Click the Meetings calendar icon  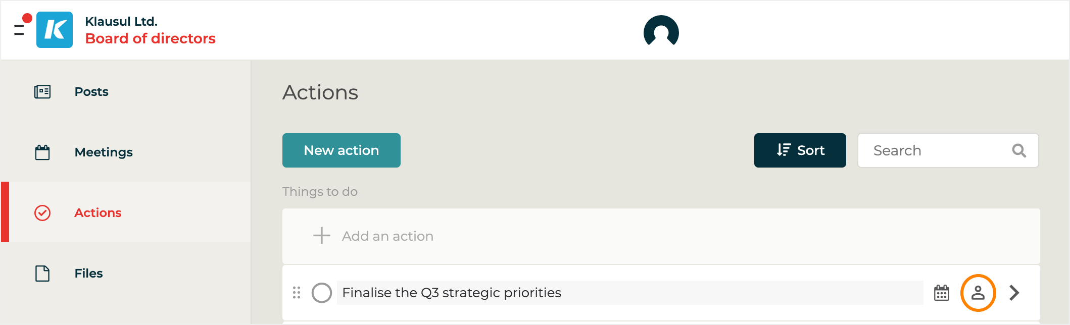(x=42, y=152)
